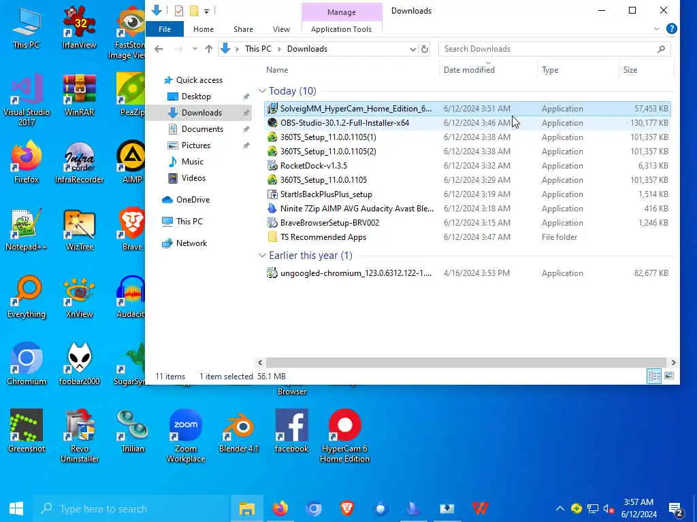This screenshot has width=697, height=522.
Task: Select Network in the navigation pane
Action: pyautogui.click(x=191, y=243)
